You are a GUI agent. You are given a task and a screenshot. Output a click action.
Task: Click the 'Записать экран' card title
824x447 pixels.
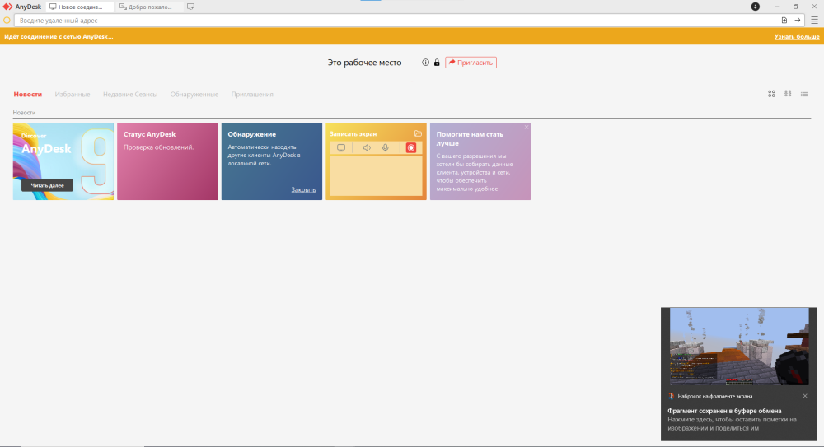353,134
